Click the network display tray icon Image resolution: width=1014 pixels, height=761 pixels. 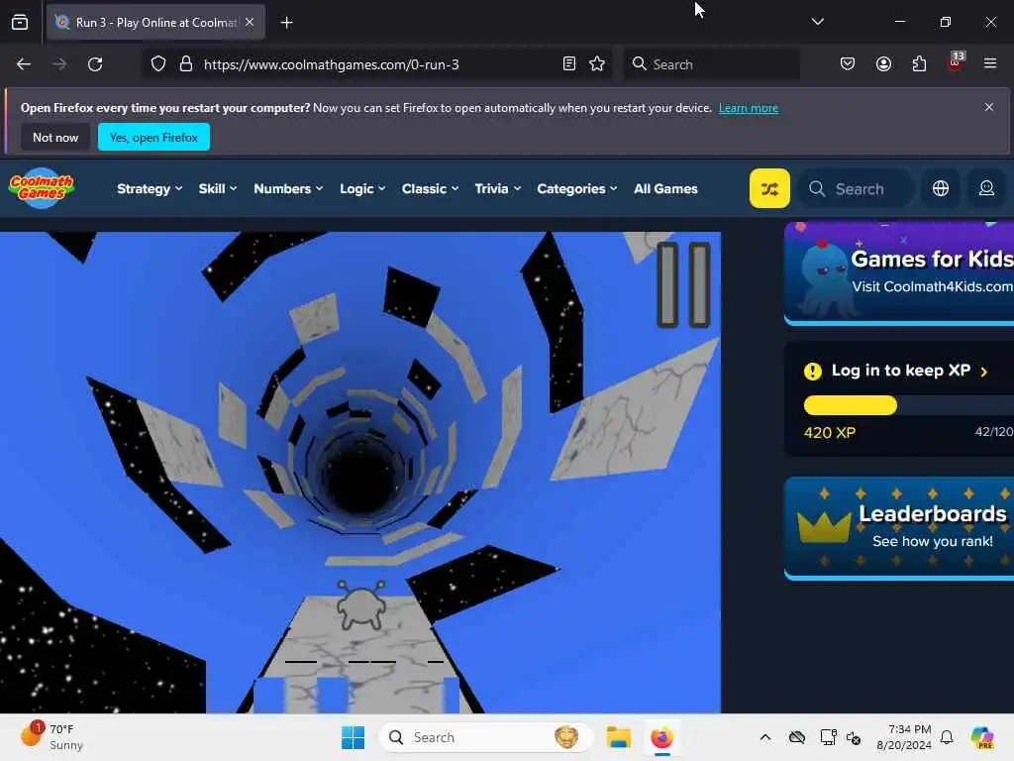pos(829,737)
